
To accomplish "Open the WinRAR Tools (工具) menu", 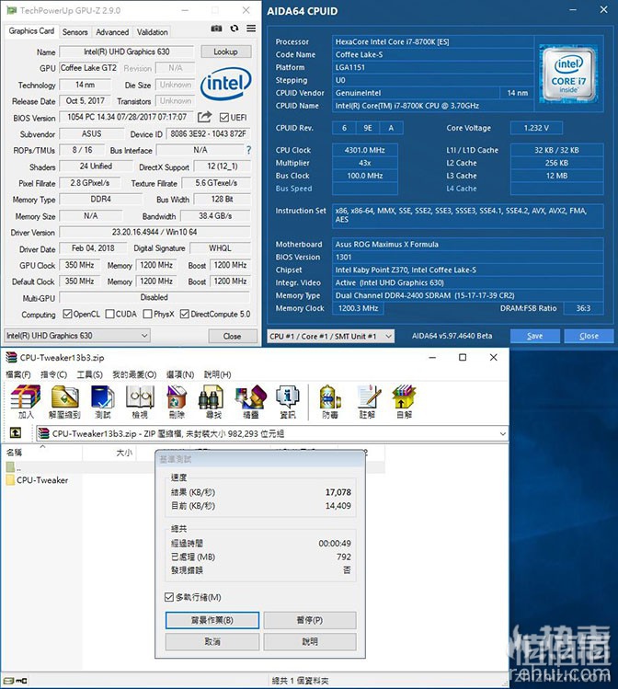I will point(89,374).
